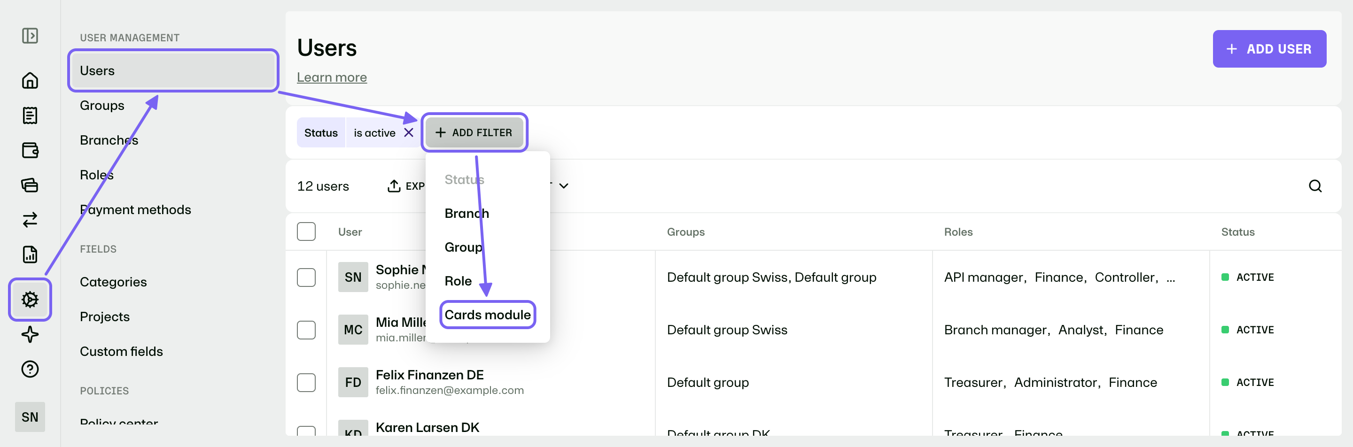The image size is (1353, 447).
Task: Open the transfers arrows icon
Action: pyautogui.click(x=30, y=219)
